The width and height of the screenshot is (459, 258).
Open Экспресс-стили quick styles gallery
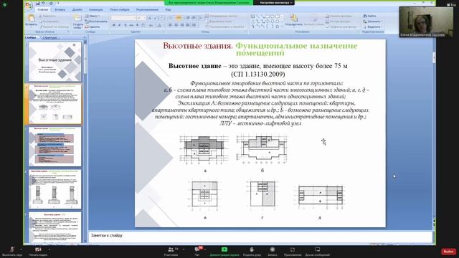pyautogui.click(x=313, y=21)
